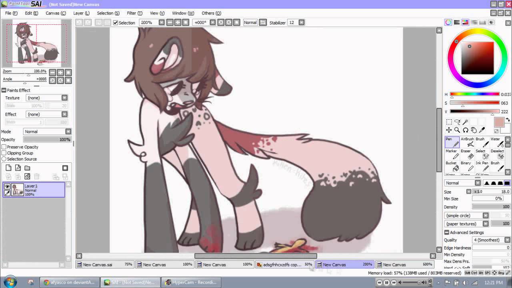
Task: Enable Clipping Group
Action: (4, 153)
